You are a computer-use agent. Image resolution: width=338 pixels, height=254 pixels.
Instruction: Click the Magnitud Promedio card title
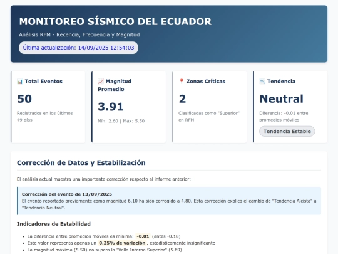click(x=115, y=85)
